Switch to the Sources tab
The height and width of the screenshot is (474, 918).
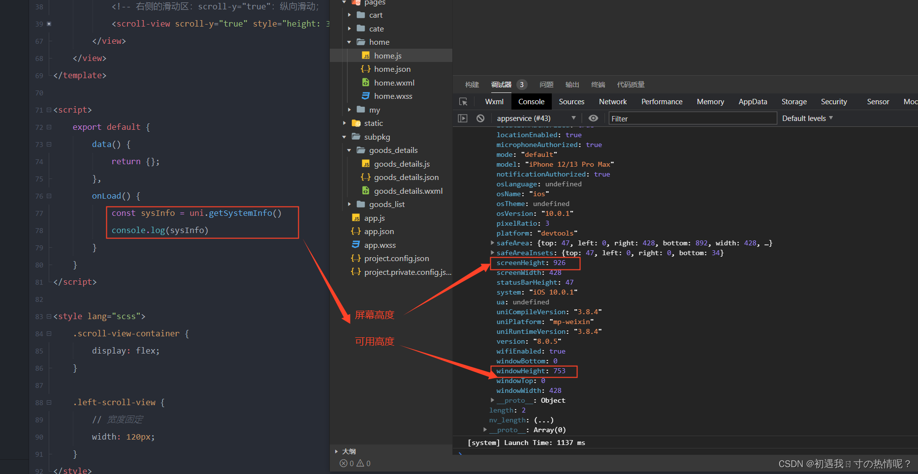571,102
